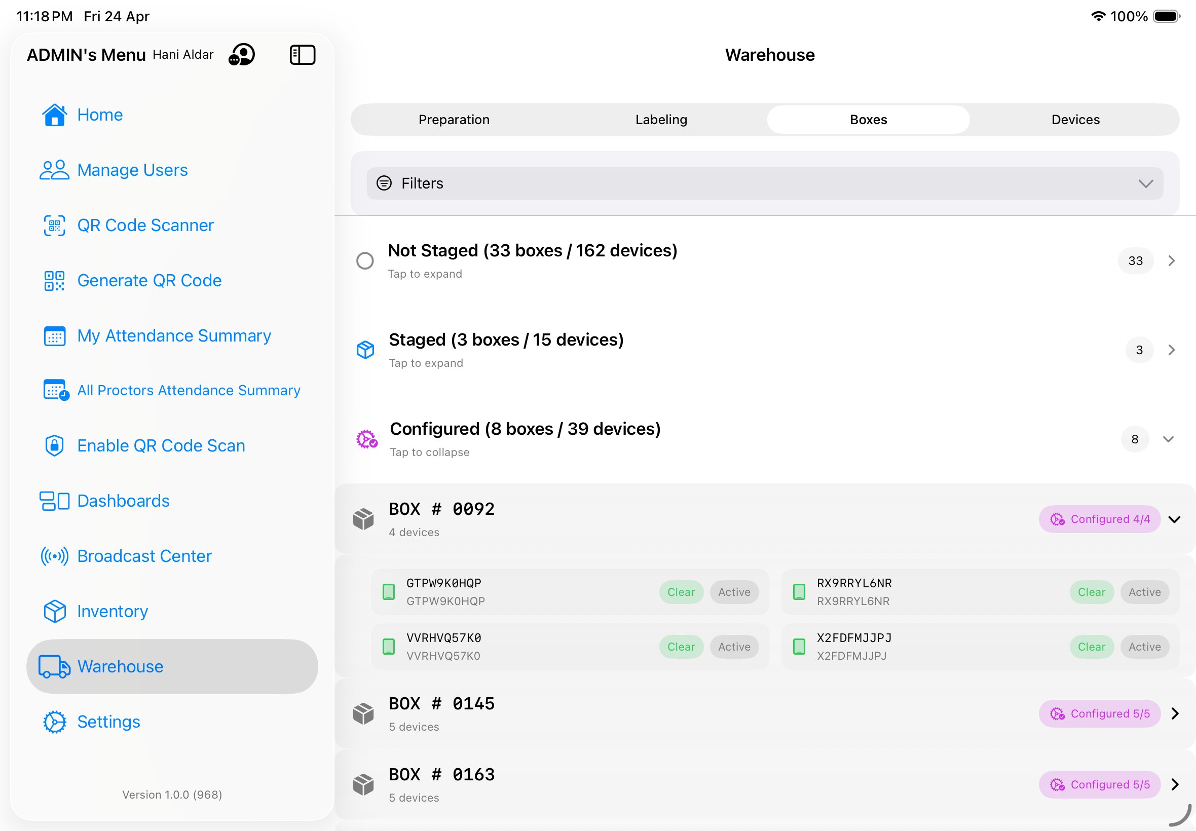Open Settings from the sidebar gear icon
1196x831 pixels.
pos(54,722)
